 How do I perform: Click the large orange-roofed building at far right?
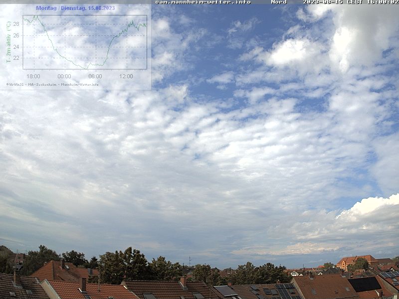click(x=356, y=262)
